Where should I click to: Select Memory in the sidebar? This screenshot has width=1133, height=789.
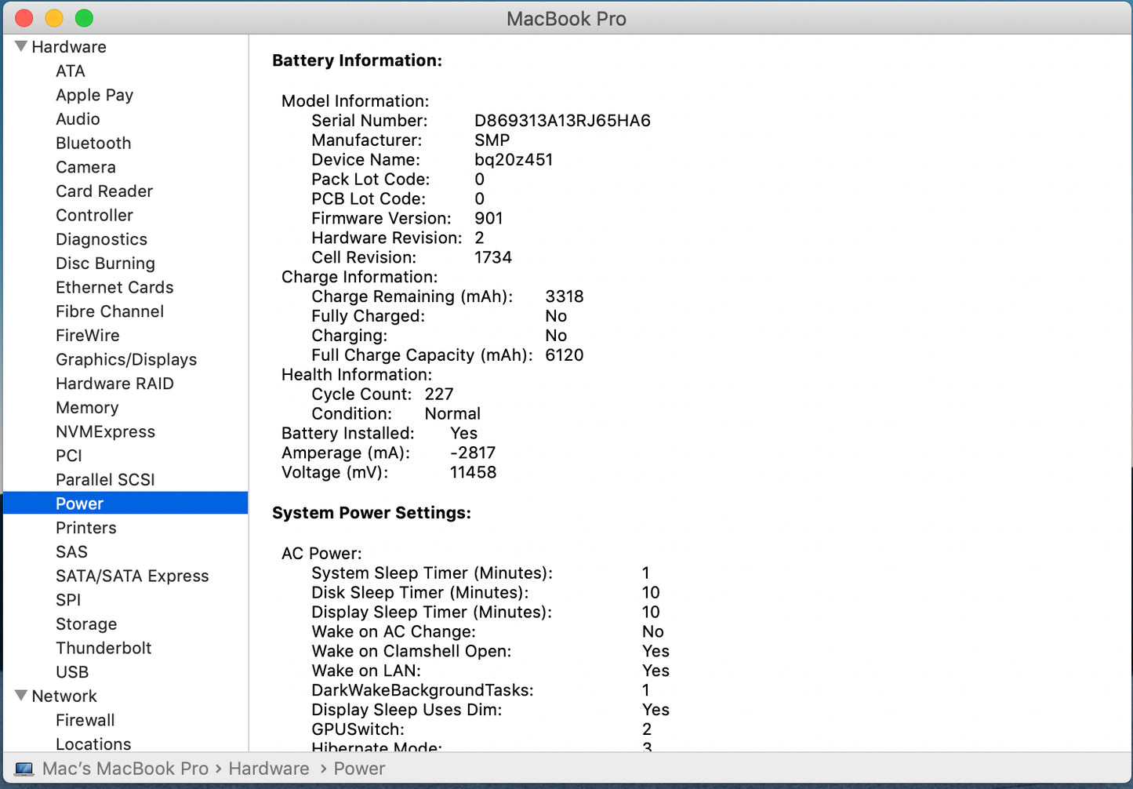coord(87,408)
